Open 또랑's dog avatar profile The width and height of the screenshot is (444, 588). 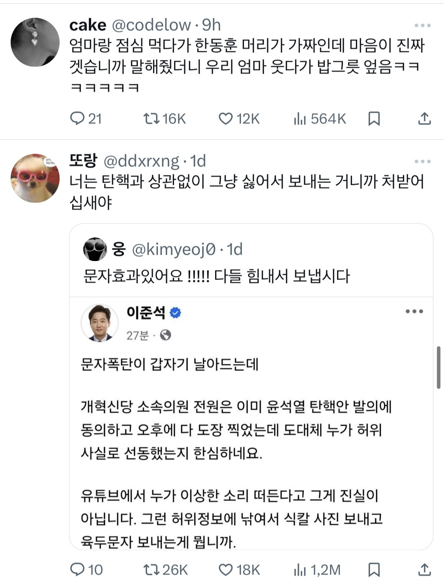click(x=35, y=178)
